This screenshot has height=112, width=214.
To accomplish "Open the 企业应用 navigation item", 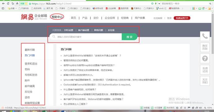I will coord(110,18).
